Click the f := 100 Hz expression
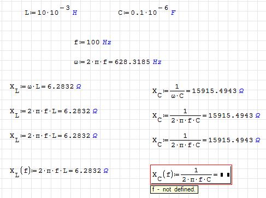The image size is (266, 198). [92, 42]
